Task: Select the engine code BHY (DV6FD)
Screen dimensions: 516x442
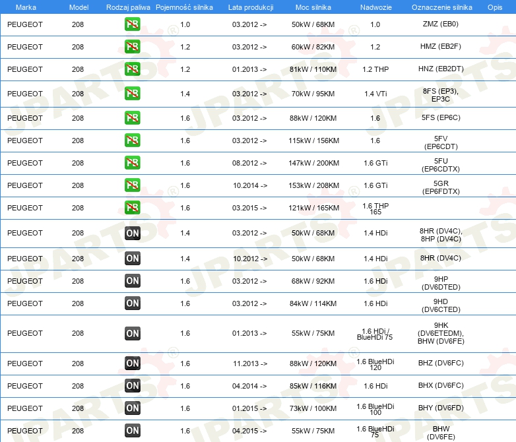Action: point(441,408)
